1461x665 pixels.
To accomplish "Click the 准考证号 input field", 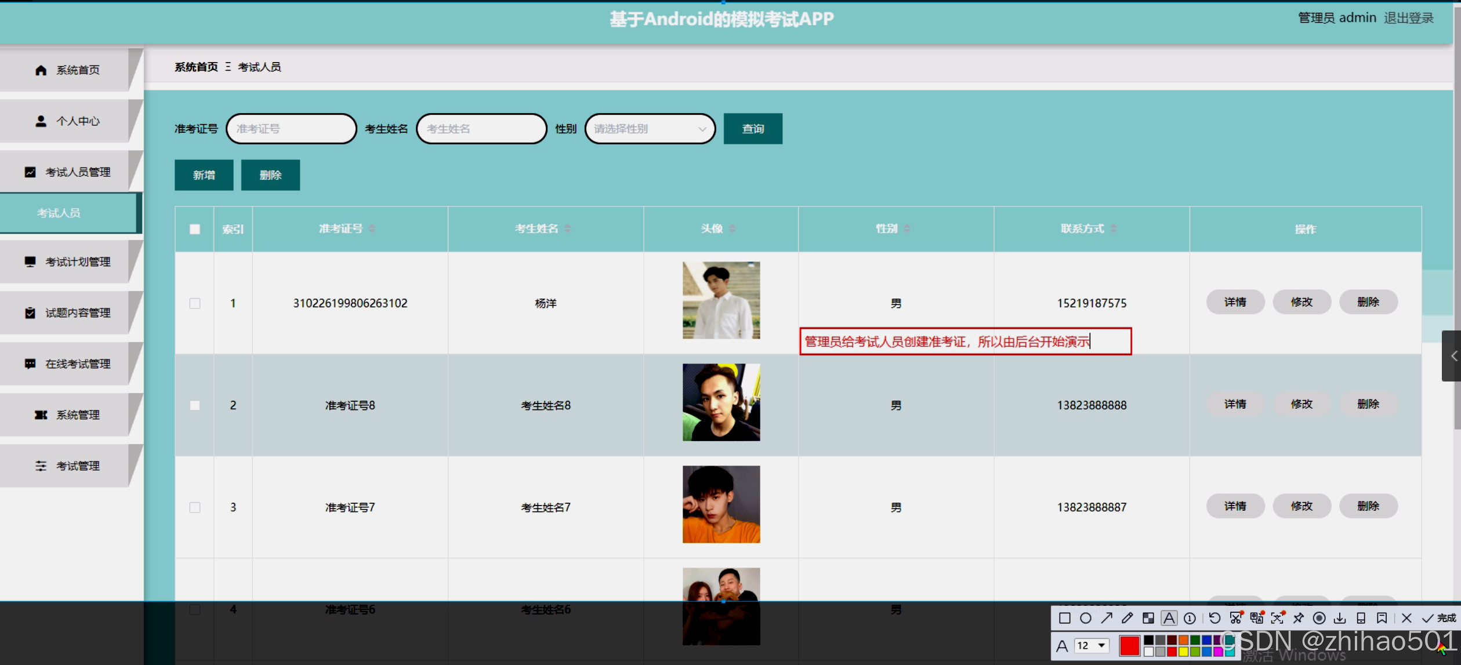I will click(x=291, y=128).
